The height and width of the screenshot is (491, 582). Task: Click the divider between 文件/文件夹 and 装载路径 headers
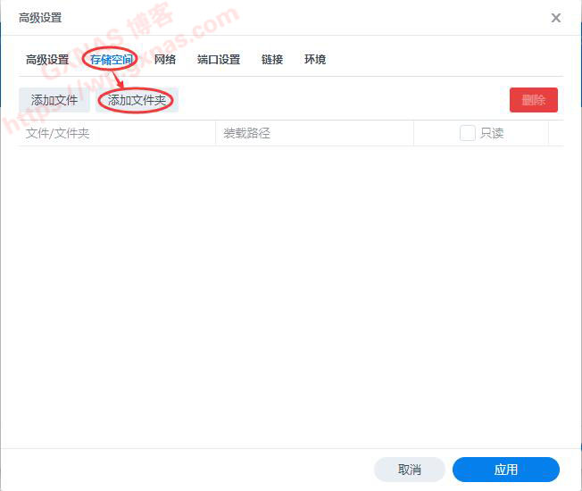(215, 133)
